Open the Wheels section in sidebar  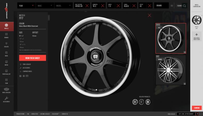[x=7, y=26]
